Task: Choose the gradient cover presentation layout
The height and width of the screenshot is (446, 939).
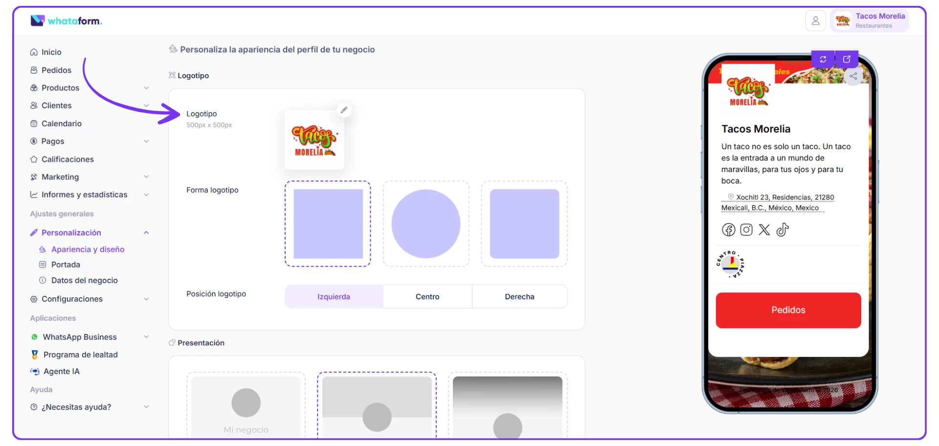Action: click(x=508, y=406)
